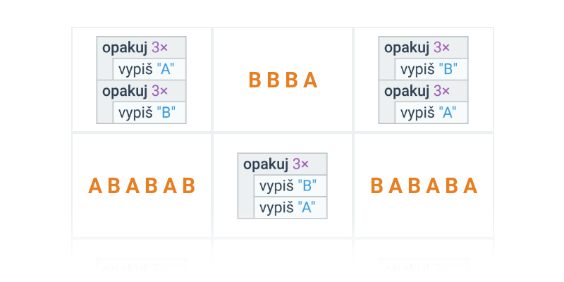Click the 'opakuj 3×' header in the center card
This screenshot has width=564, height=282.
(x=283, y=164)
